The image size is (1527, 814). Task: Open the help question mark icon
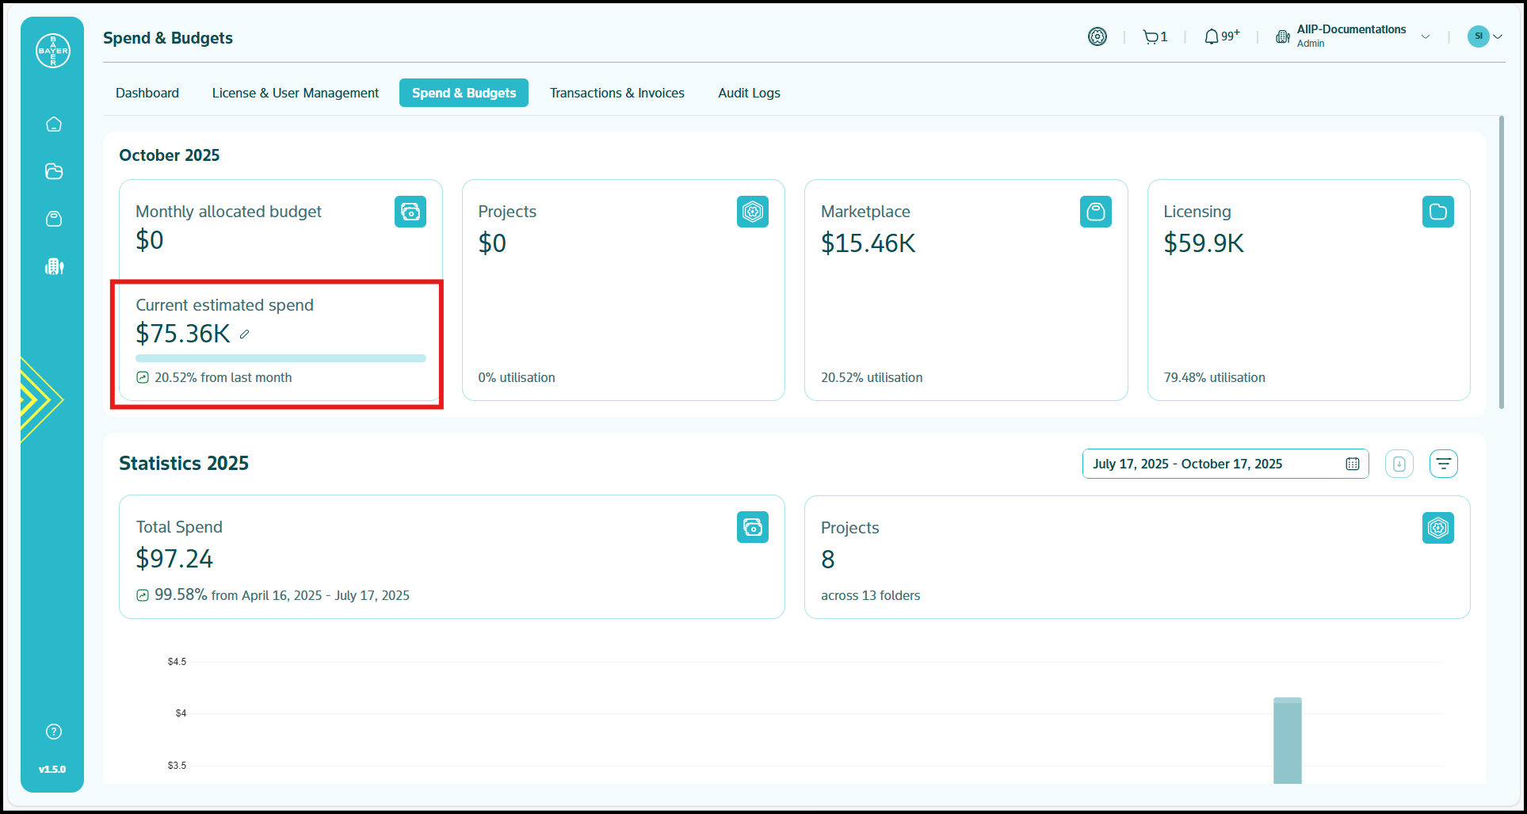click(54, 732)
